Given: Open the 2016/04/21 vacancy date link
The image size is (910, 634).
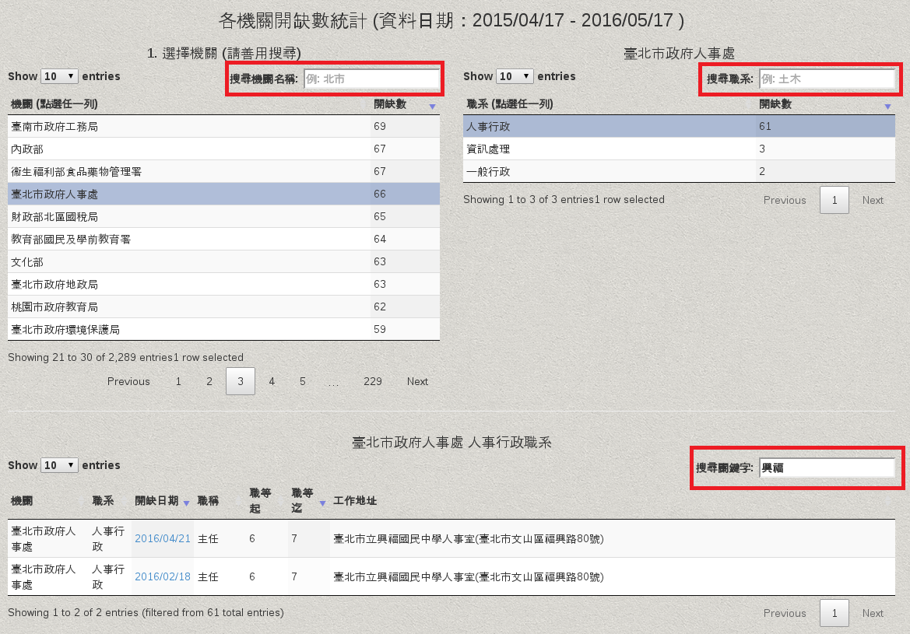Looking at the screenshot, I should (162, 538).
